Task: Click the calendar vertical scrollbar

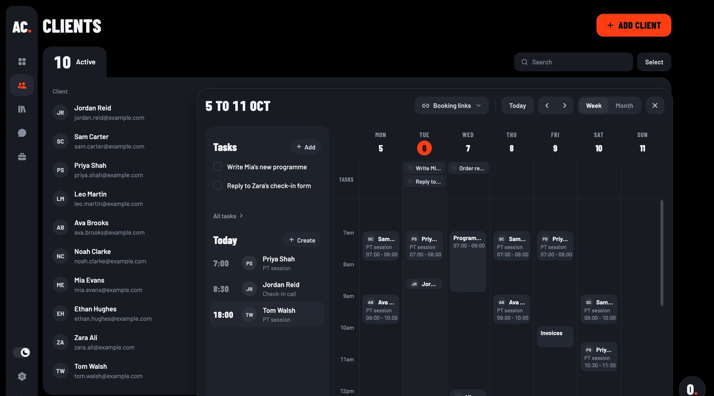Action: (662, 253)
